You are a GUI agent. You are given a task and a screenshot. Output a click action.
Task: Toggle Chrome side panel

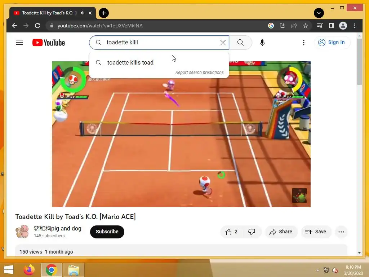click(332, 26)
